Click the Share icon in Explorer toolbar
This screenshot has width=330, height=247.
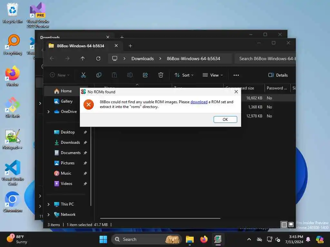[145, 75]
